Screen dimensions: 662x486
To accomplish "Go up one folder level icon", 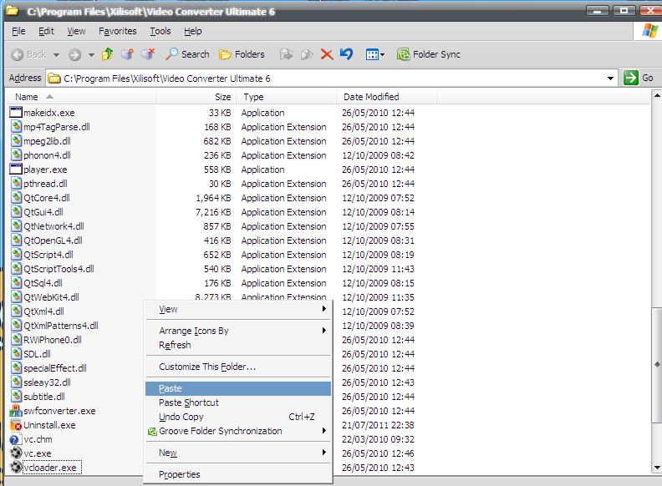I will click(108, 54).
